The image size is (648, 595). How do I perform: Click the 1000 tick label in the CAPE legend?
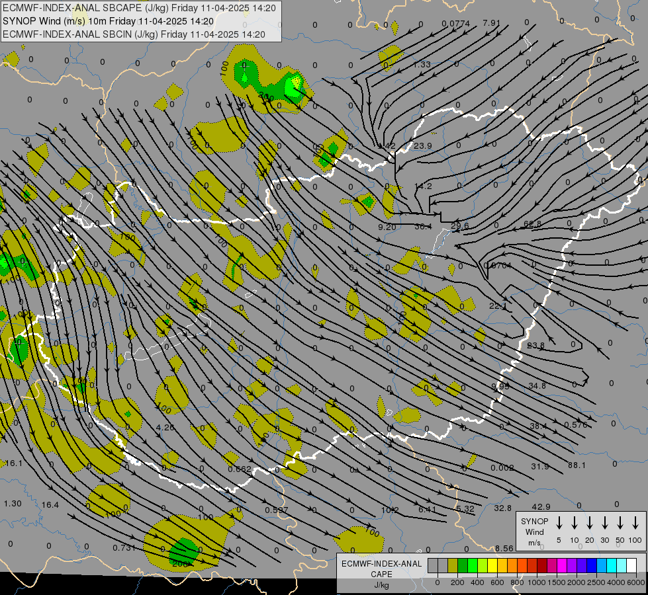click(536, 582)
